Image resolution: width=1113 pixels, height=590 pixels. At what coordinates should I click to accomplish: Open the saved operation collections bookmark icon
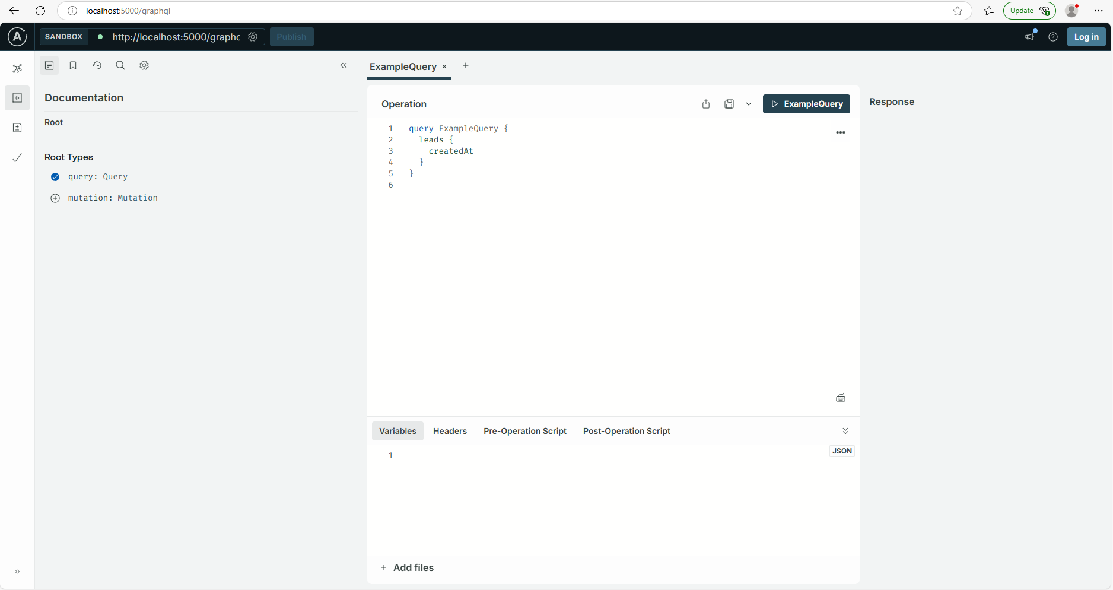[73, 65]
